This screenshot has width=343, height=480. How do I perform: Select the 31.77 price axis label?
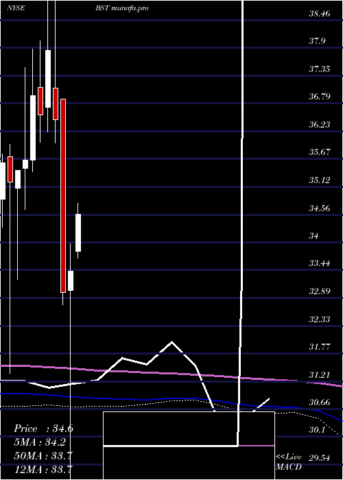[x=320, y=347]
